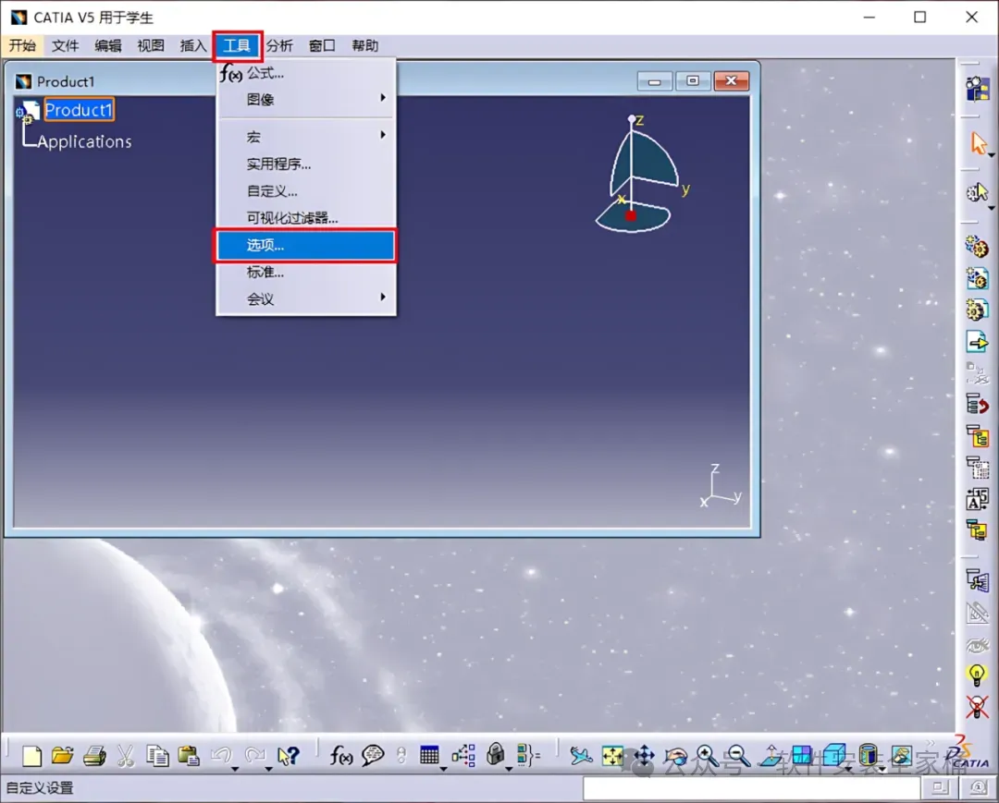Open the 视图 menu
This screenshot has width=999, height=803.
coord(151,45)
